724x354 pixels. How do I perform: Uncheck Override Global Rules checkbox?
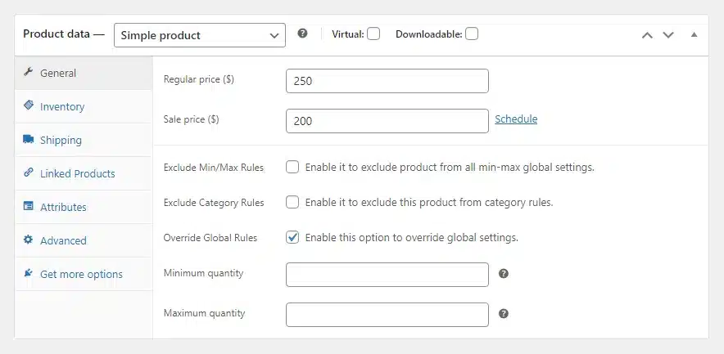pyautogui.click(x=292, y=237)
